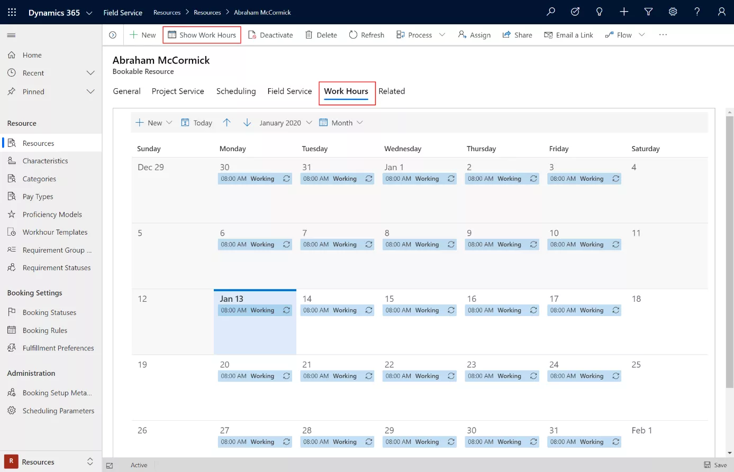The height and width of the screenshot is (472, 734).
Task: Collapse the left navigation hamburger menu
Action: pyautogui.click(x=11, y=35)
